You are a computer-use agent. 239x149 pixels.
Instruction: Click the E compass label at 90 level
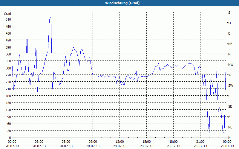(229, 117)
